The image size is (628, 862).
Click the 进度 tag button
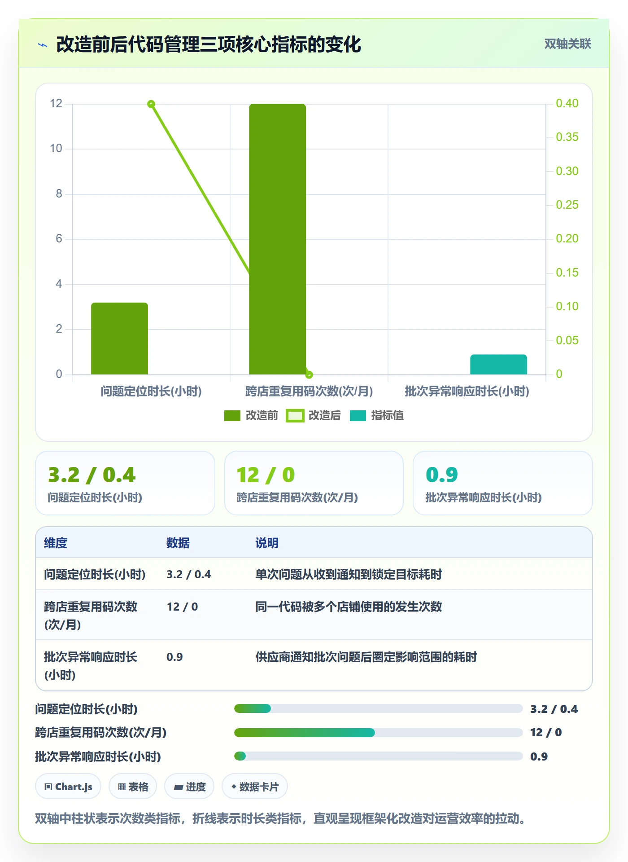[189, 787]
